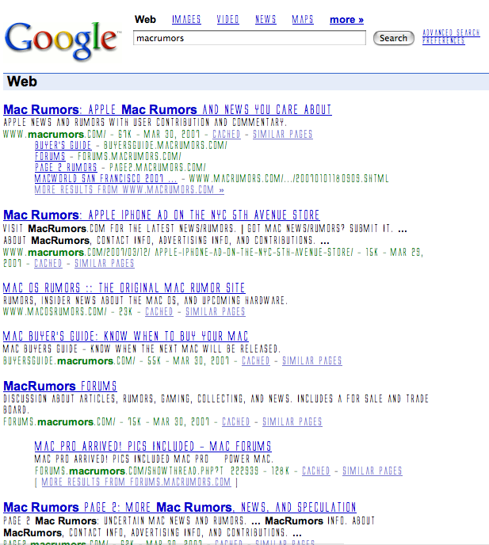Open 'Apple iPhone Ad on NYC 5th Avenue Store' result
Screen dimensions: 489x545
tap(162, 215)
